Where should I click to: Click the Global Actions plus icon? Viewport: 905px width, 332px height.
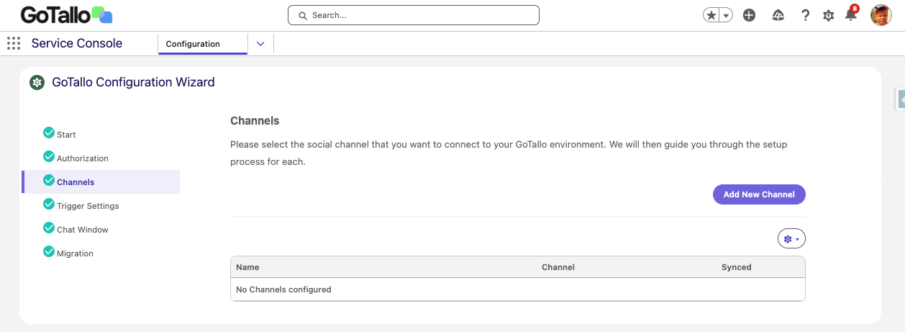pyautogui.click(x=749, y=15)
